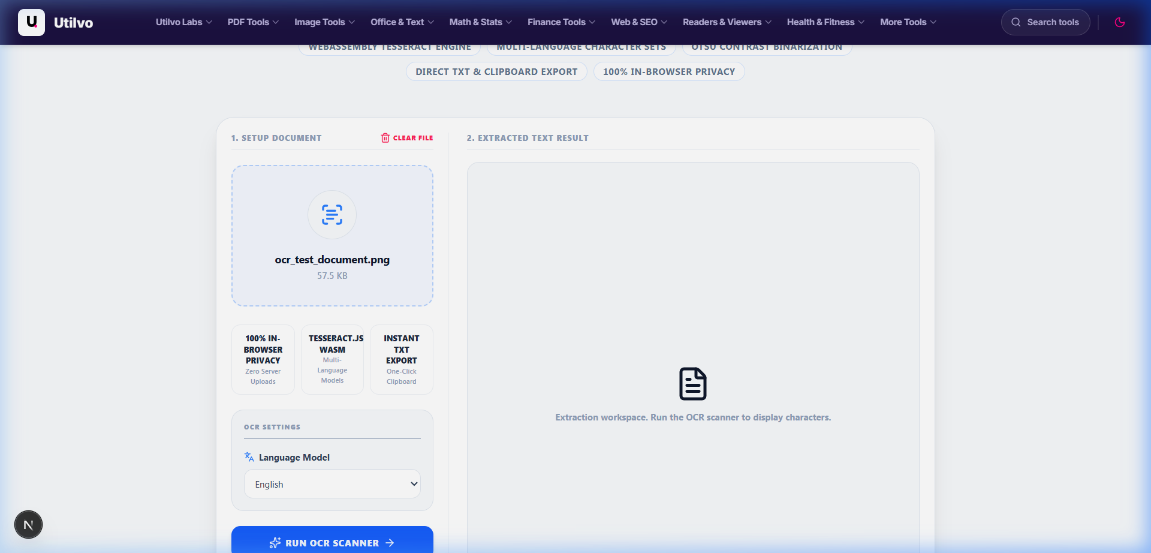
Task: Open the PDF Tools menu
Action: (x=253, y=22)
